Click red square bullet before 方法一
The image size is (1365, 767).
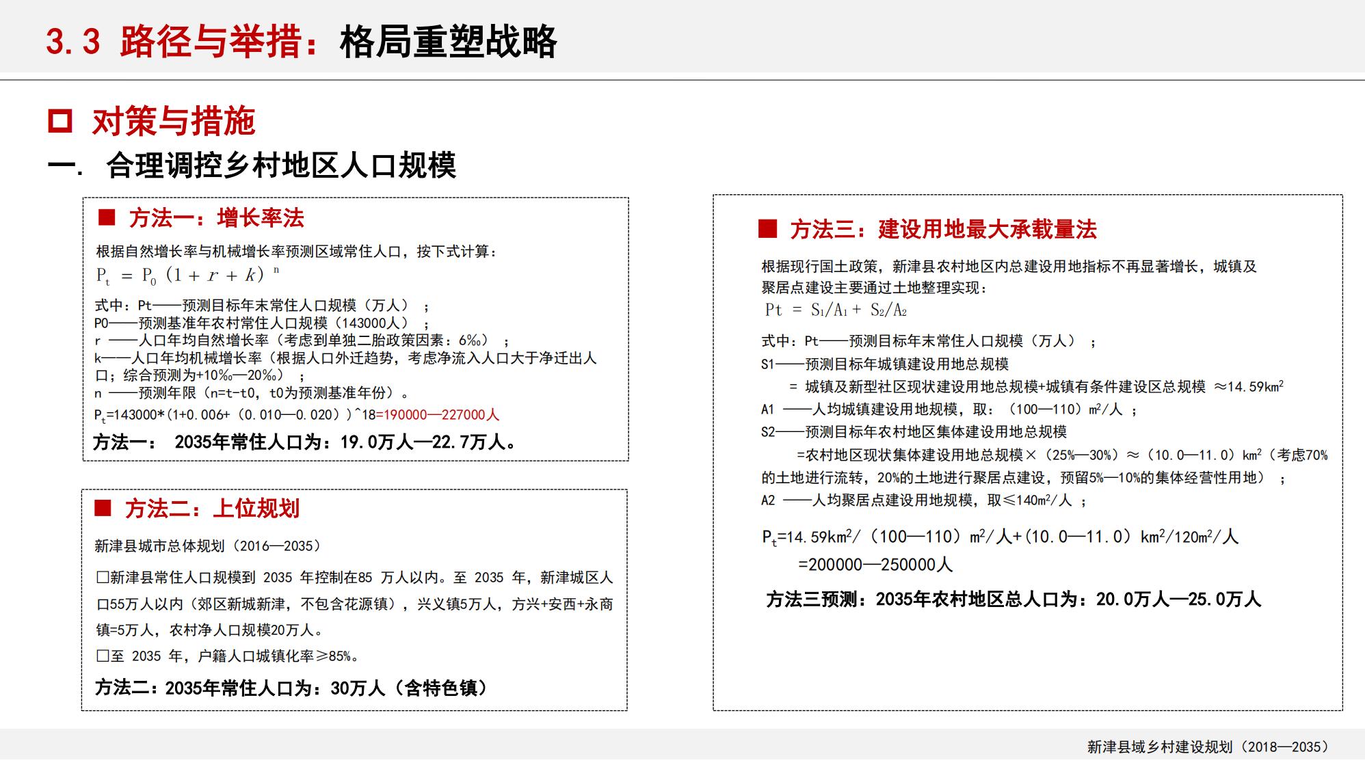pos(107,217)
